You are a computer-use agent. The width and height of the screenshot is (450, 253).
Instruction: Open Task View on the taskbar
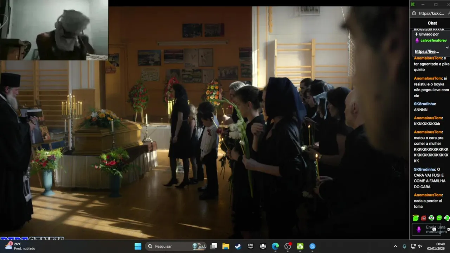[x=213, y=246]
